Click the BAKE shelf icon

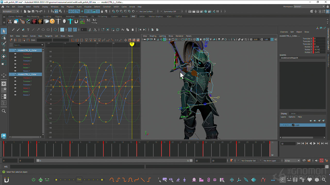[10, 21]
